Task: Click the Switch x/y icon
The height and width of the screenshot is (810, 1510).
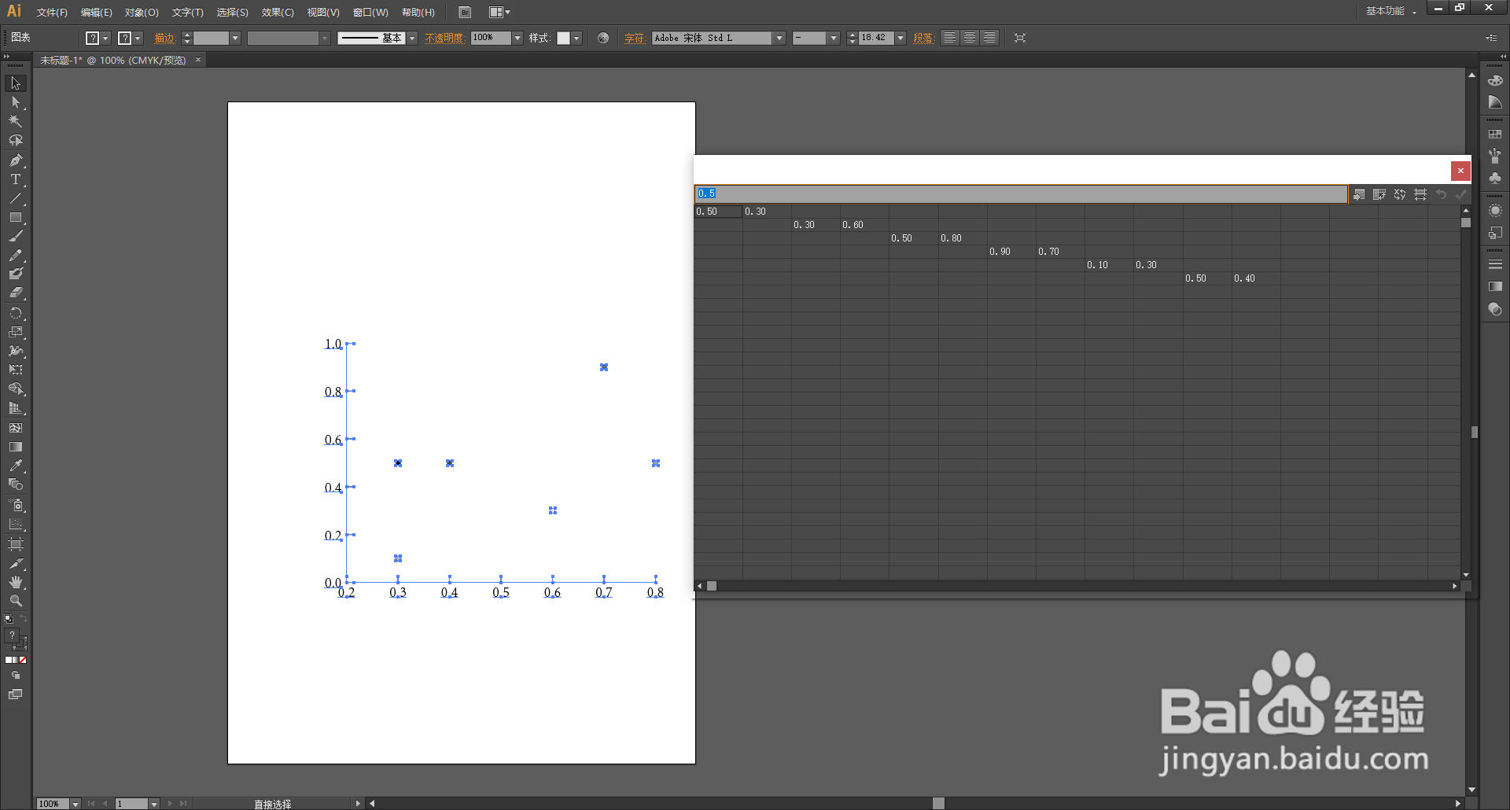Action: (1400, 194)
